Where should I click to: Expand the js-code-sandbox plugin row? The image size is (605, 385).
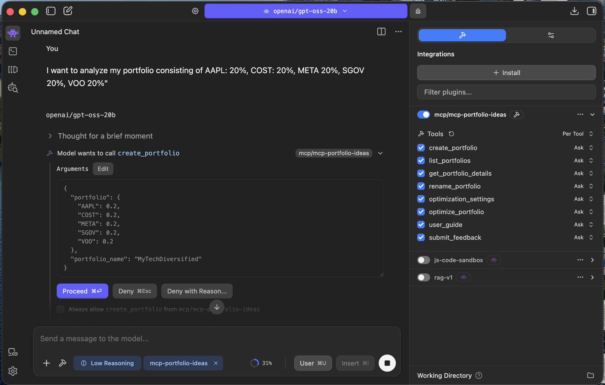pos(592,260)
